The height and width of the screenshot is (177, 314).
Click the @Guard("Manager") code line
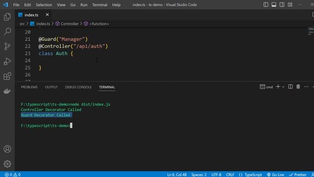click(63, 39)
